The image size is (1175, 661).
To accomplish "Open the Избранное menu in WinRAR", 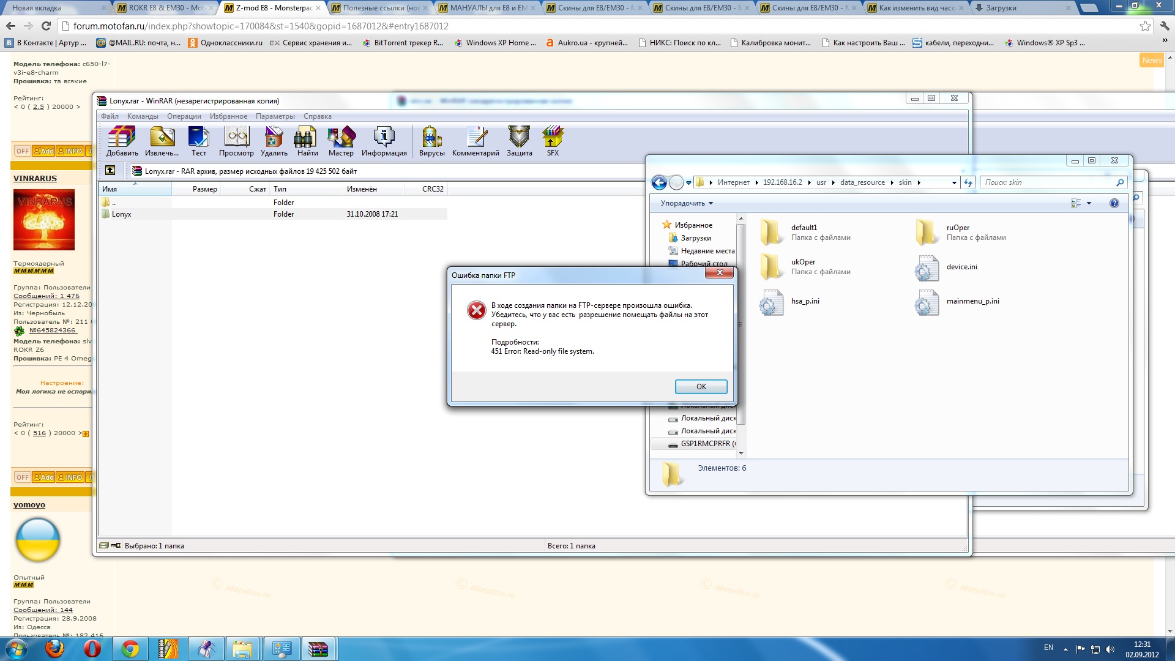I will 228,116.
